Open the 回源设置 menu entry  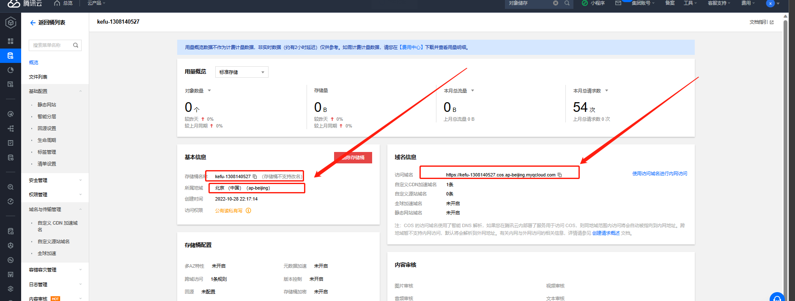pyautogui.click(x=47, y=128)
